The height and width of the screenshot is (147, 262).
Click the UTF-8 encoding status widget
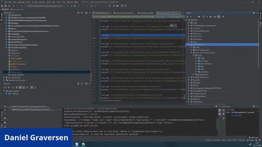235,140
